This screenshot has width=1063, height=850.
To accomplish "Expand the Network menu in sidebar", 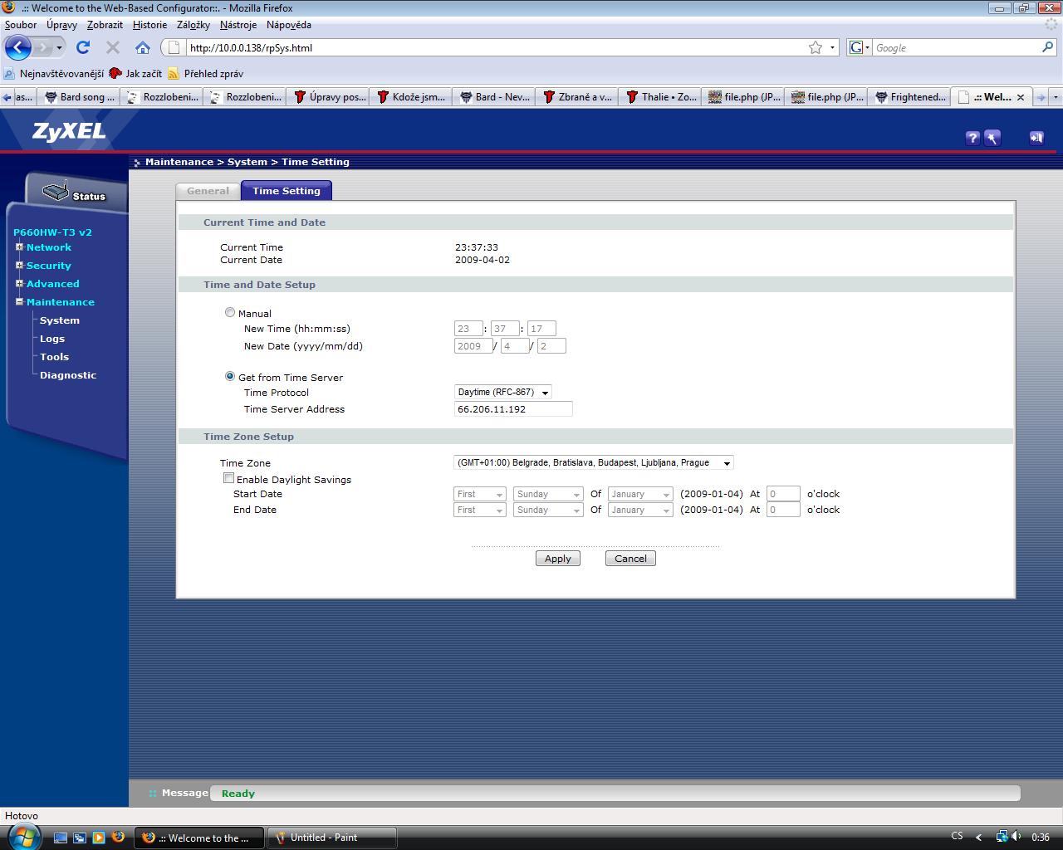I will 19,247.
